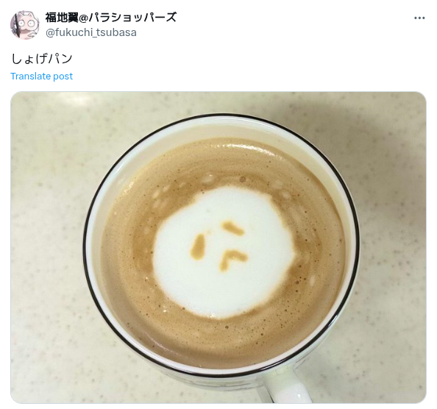Screen dimensions: 437x409
Task: Click the right eyebrow of foam face
Action: 233,228
